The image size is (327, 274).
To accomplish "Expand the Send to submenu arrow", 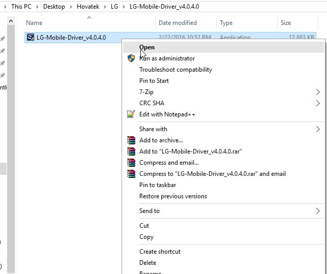I will coord(318,211).
